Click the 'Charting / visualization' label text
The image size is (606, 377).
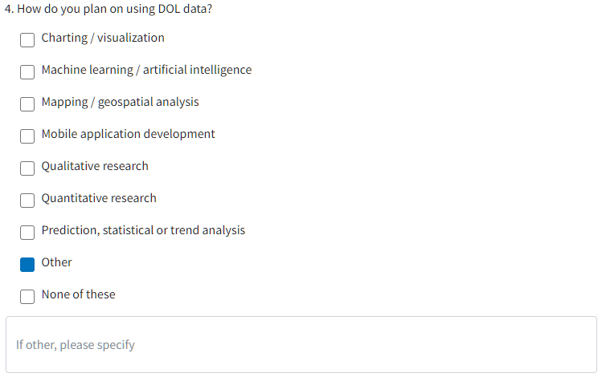tap(103, 38)
